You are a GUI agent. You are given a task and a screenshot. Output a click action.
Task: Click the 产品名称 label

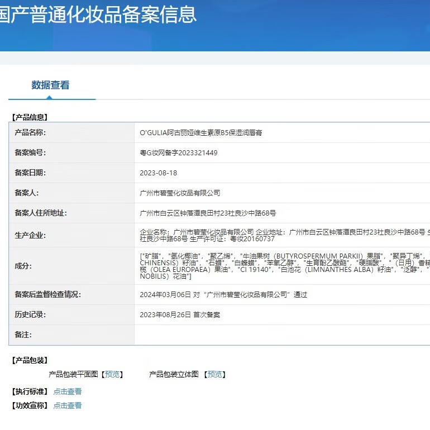[30, 132]
